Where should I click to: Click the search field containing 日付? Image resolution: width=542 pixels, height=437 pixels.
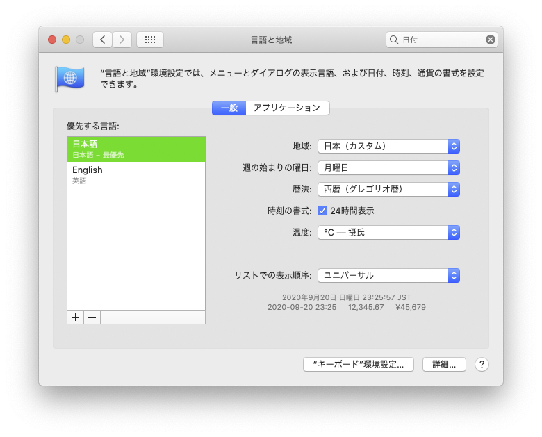click(x=442, y=40)
